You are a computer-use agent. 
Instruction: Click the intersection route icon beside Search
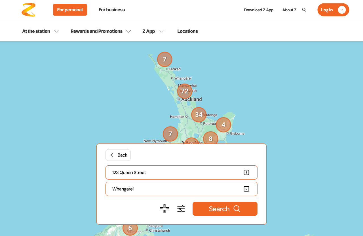point(164,209)
